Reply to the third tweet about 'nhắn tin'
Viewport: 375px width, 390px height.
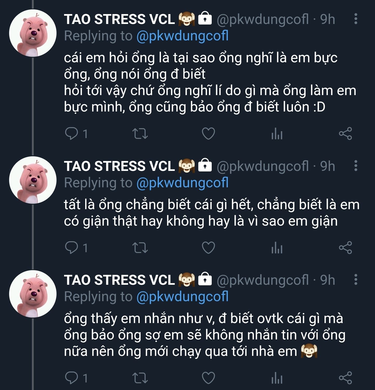point(71,378)
